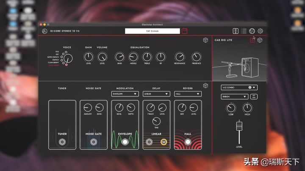Click the Modulation Depth knob
305x171 pixels.
[x=131, y=108]
